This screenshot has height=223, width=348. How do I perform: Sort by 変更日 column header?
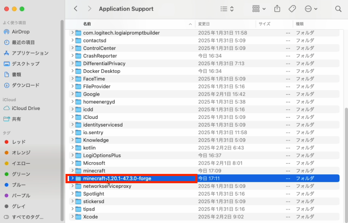coord(204,24)
